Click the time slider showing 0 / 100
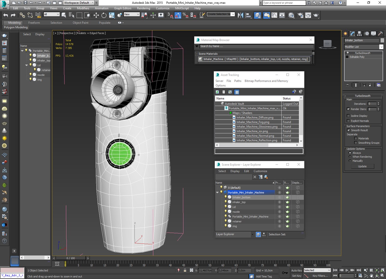Image resolution: width=386 pixels, height=279 pixels. click(x=71, y=258)
